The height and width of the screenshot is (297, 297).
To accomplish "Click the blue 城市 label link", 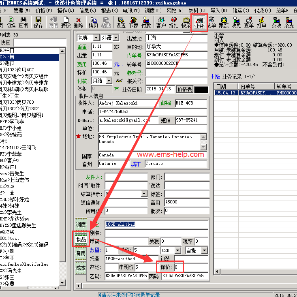I will coord(137,164).
